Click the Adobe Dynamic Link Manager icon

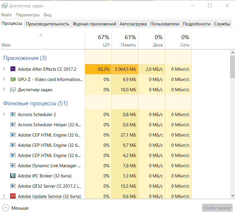click(13, 165)
